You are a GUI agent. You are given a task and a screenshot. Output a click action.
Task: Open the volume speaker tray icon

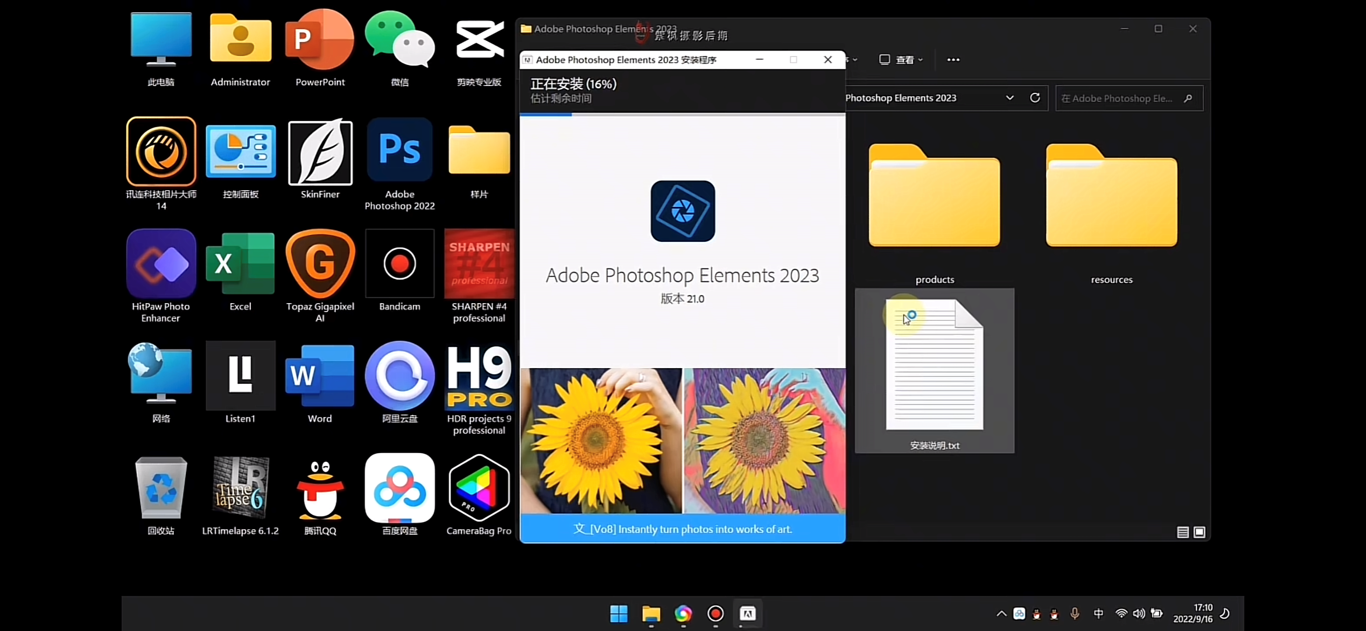(1138, 613)
